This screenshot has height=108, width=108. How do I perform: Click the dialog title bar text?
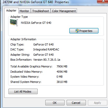(36, 2)
